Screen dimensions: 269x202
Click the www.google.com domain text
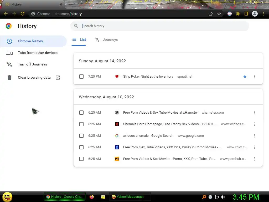tap(191, 136)
